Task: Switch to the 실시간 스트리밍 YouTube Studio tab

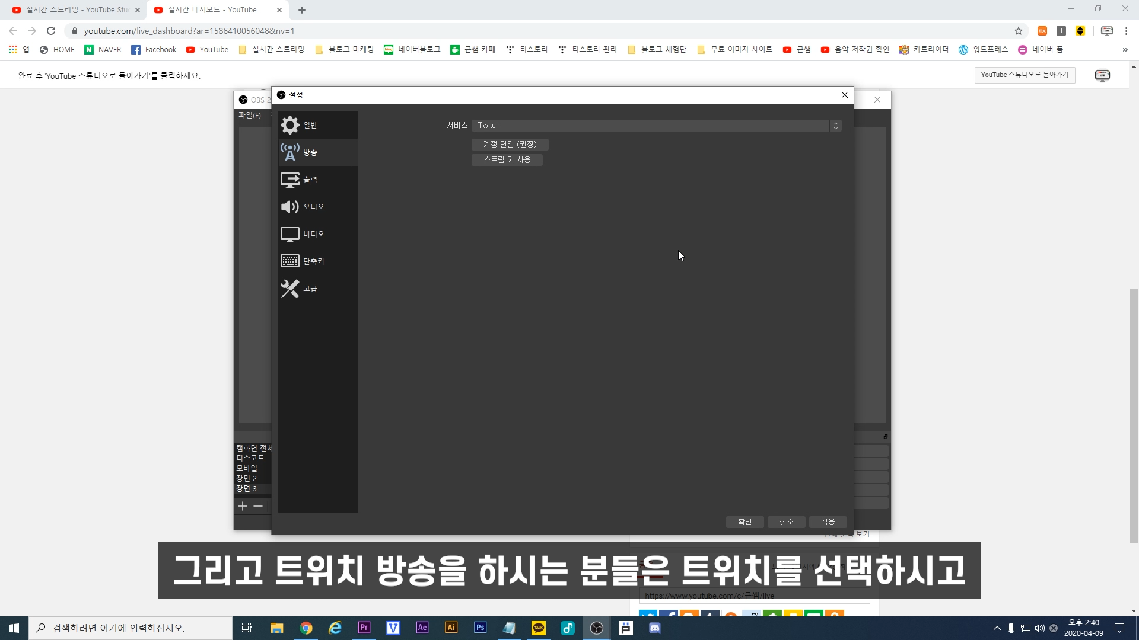Action: (x=77, y=10)
